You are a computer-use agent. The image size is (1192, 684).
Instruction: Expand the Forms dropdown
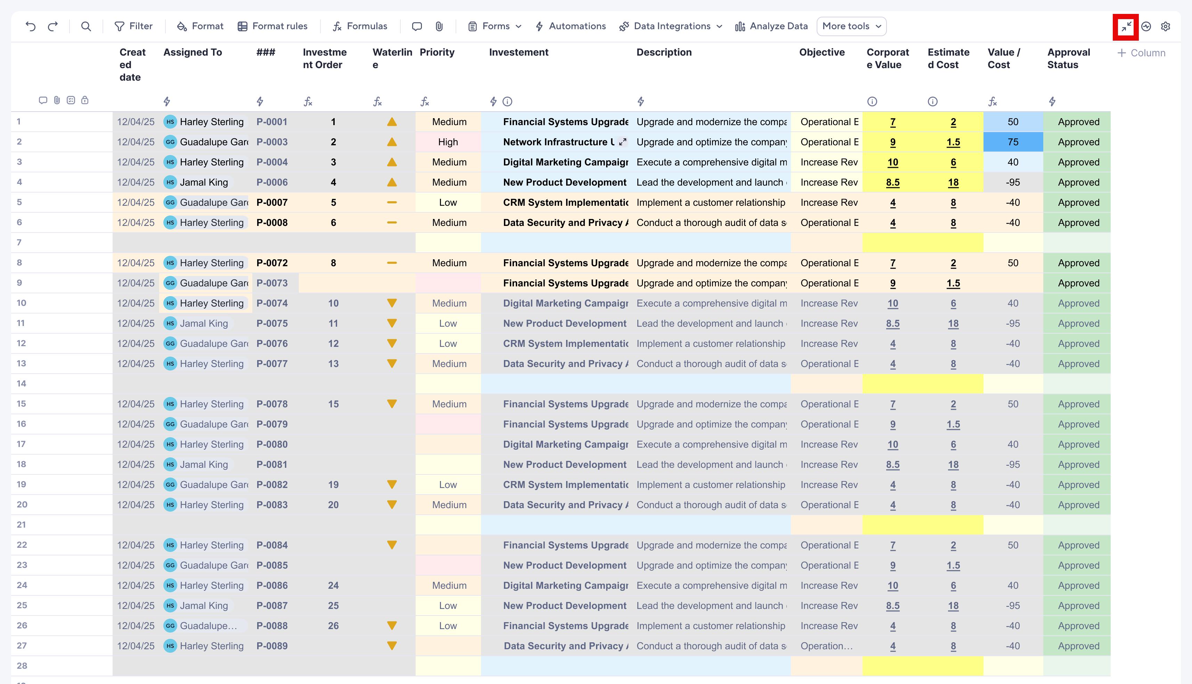pyautogui.click(x=495, y=26)
